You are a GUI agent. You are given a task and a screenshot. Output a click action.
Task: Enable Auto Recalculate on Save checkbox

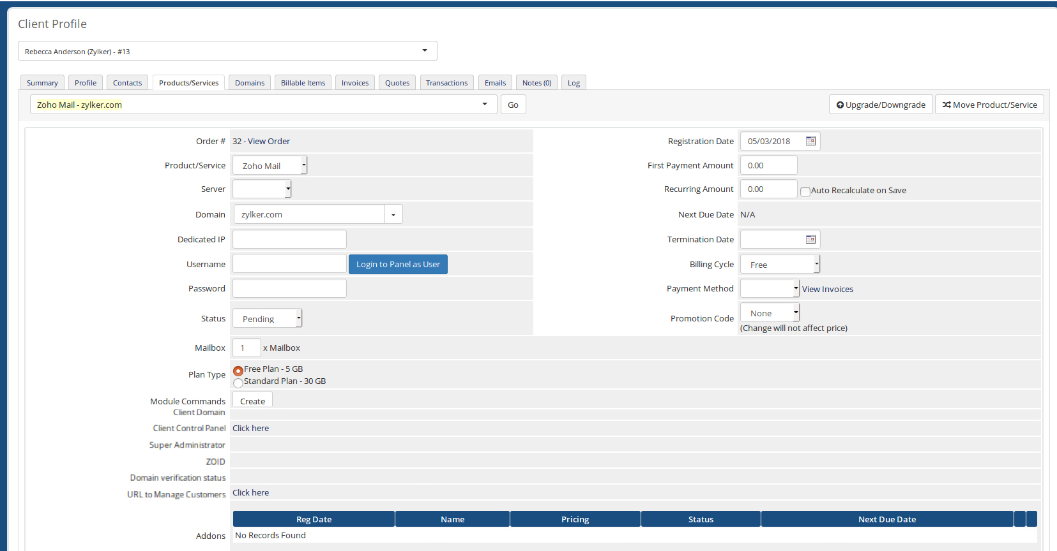805,191
